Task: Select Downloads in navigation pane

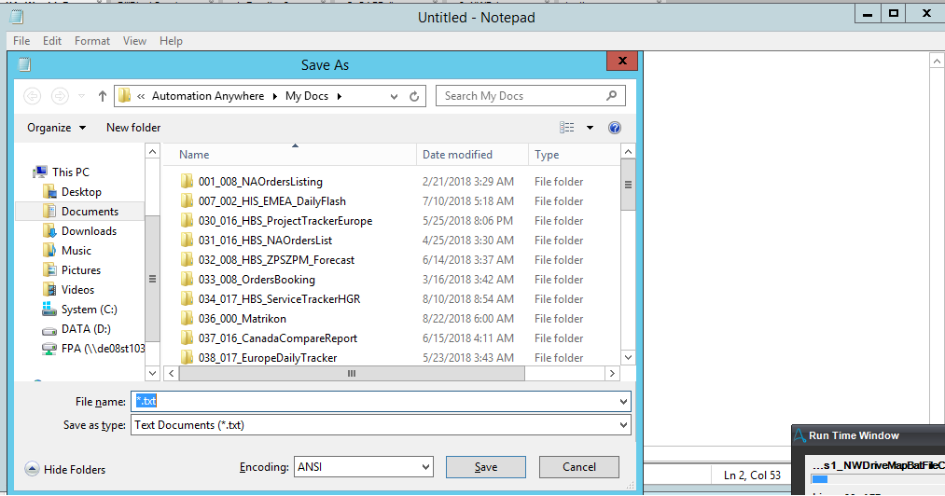Action: (x=79, y=231)
